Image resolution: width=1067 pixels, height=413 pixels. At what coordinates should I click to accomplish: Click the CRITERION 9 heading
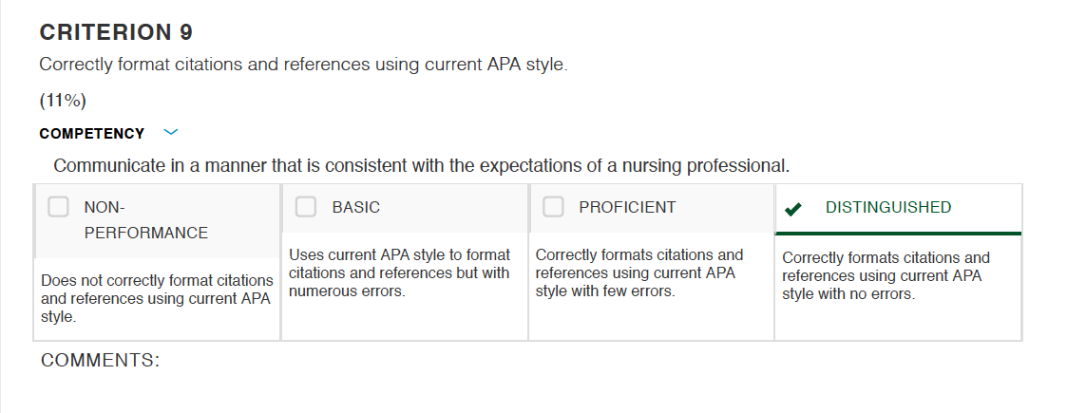[116, 32]
